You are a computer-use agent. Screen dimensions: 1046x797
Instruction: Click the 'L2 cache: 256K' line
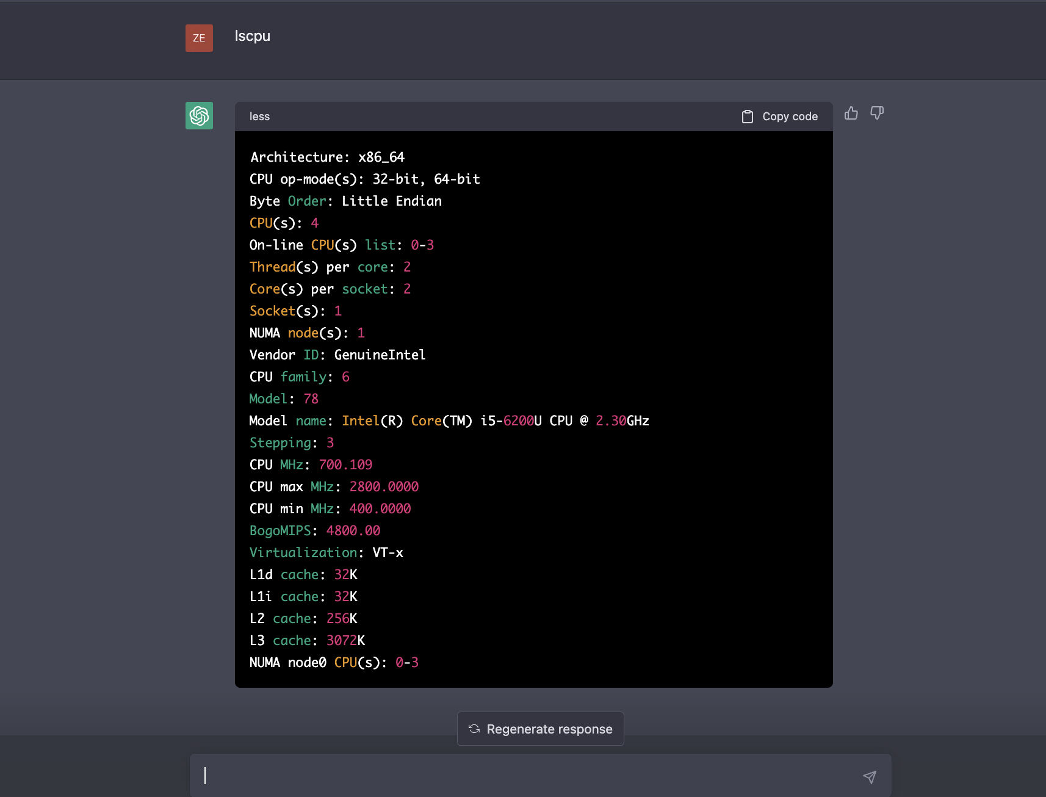click(x=303, y=619)
